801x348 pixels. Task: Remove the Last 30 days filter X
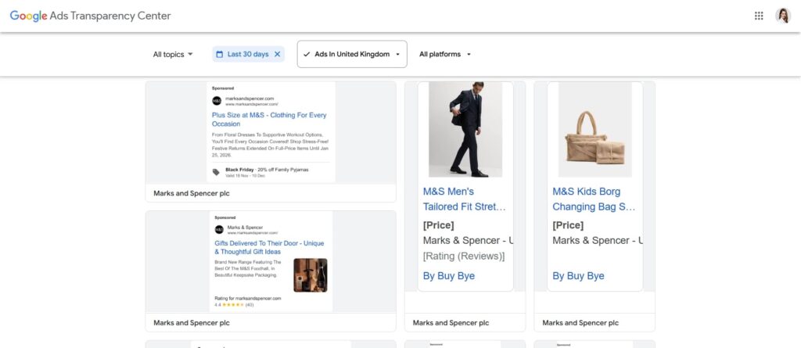[x=278, y=54]
